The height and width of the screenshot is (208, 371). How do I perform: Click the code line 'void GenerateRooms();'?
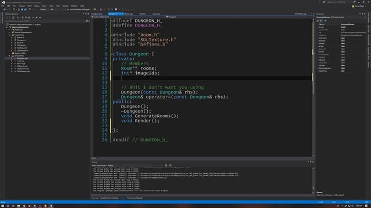click(150, 116)
